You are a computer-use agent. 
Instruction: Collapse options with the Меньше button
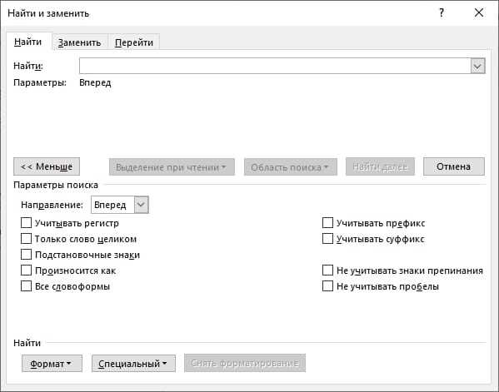[47, 166]
